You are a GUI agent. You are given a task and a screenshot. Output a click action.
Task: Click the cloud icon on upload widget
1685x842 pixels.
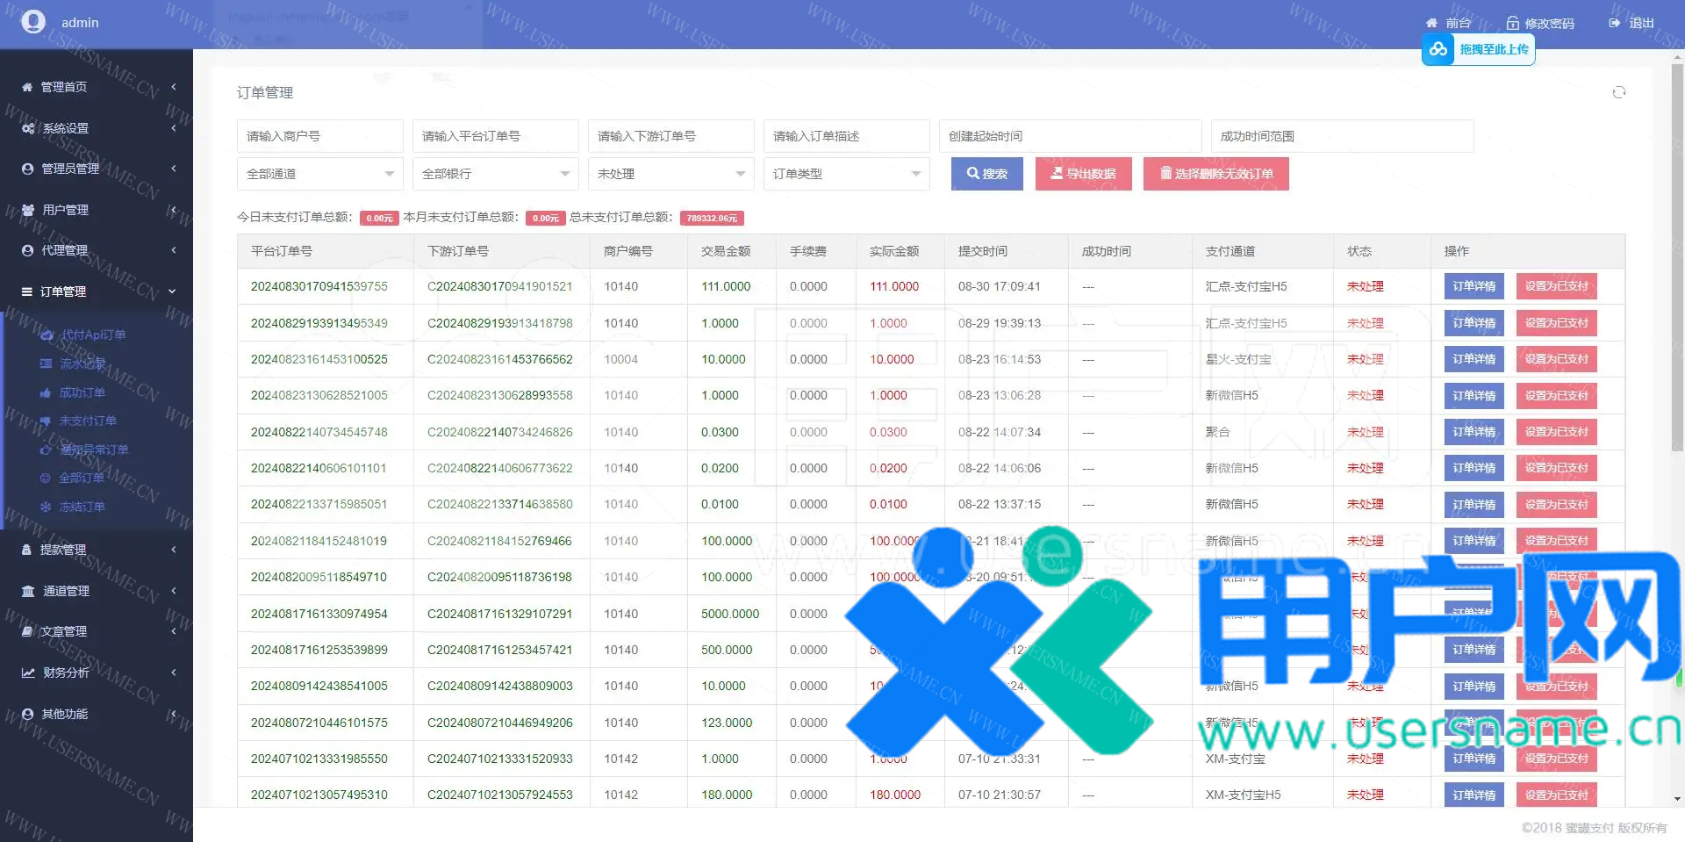click(1438, 49)
